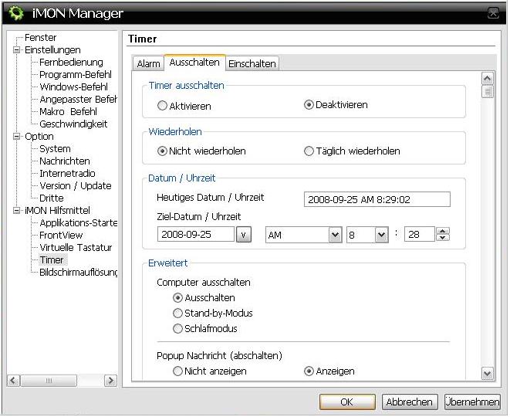Select Ausschalten under Computer ausschalten
The width and height of the screenshot is (510, 417).
177,297
